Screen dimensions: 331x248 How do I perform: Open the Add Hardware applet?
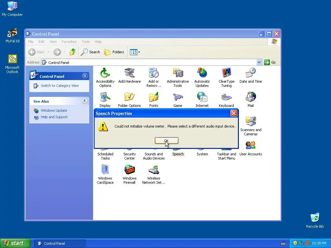(129, 73)
